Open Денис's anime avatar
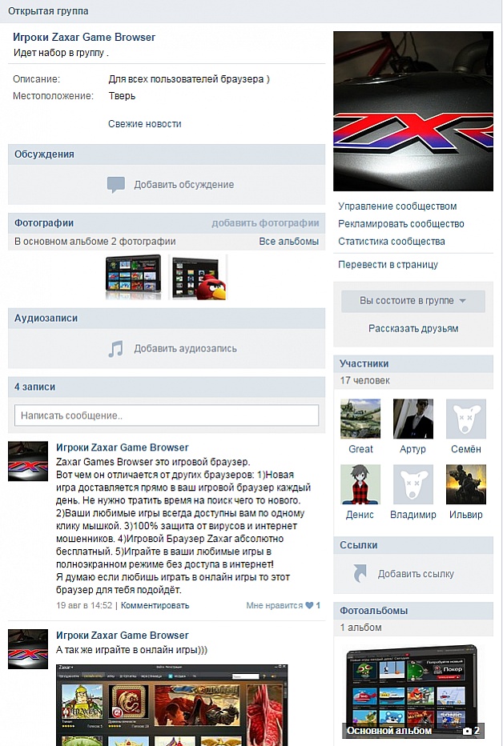The height and width of the screenshot is (746, 503). [x=360, y=484]
